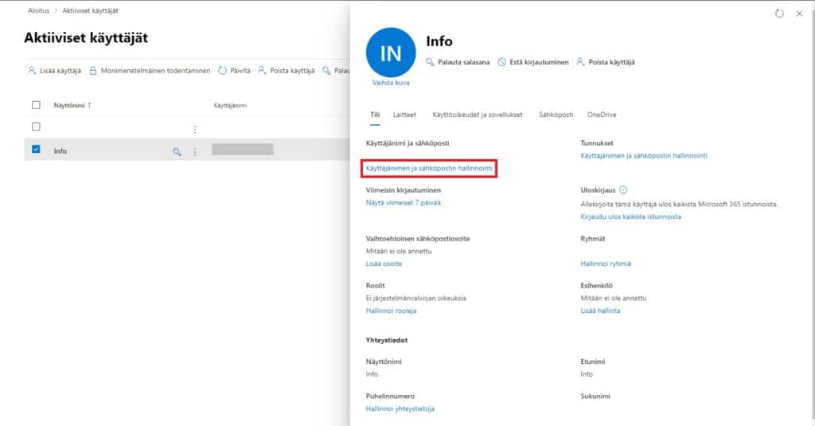Click the key icon in Info row

click(x=177, y=151)
